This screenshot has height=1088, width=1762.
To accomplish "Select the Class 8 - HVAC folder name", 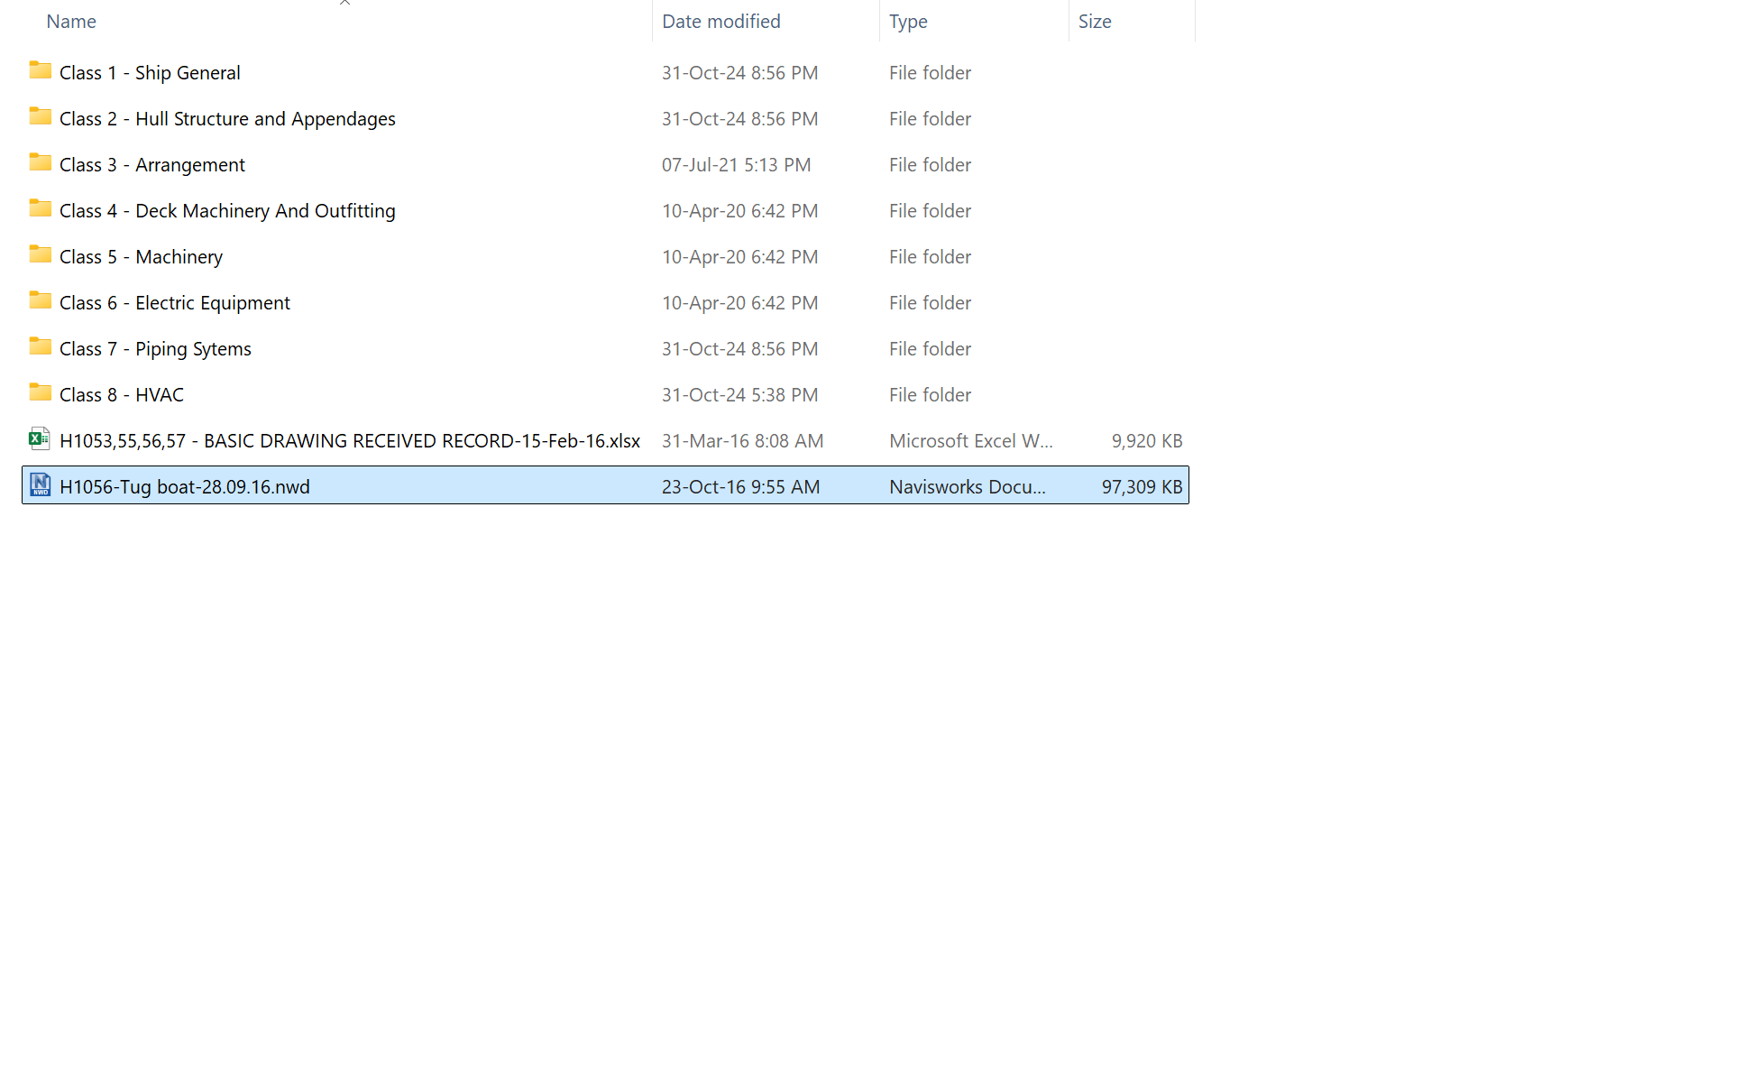I will pos(122,395).
